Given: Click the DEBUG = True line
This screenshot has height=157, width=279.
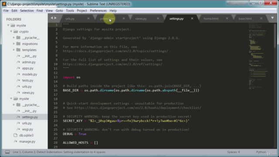Looking at the screenshot, I should pyautogui.click(x=75, y=134).
